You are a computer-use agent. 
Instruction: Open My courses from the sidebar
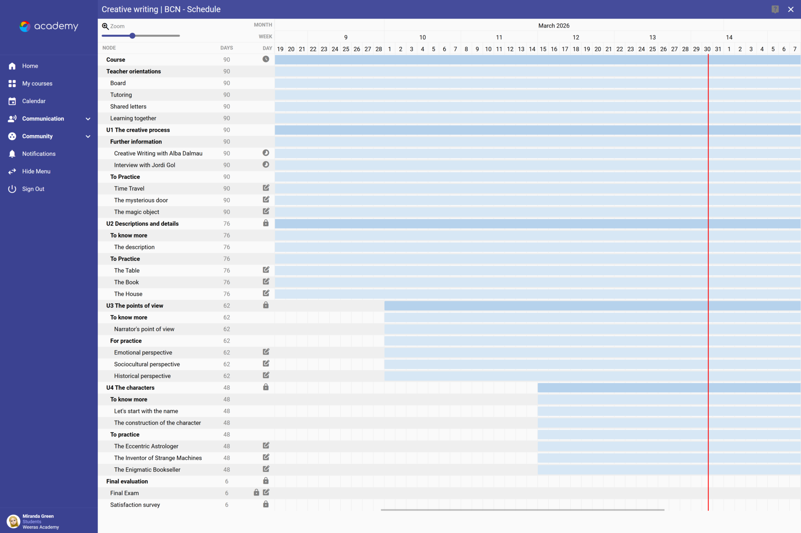tap(37, 84)
